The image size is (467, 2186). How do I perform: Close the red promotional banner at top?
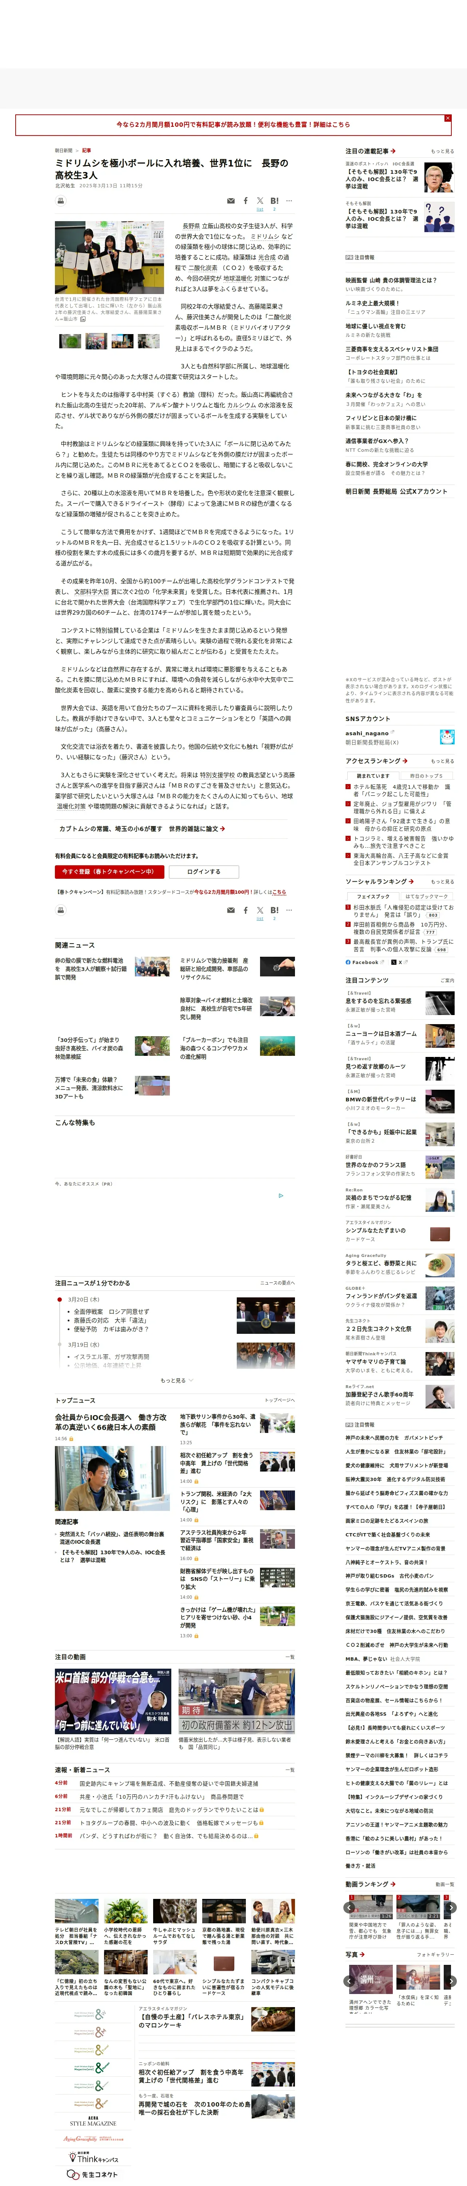447,118
